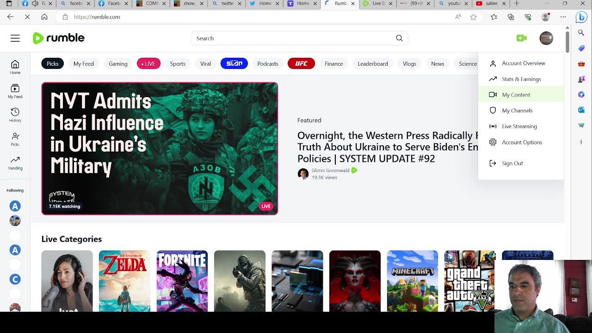The height and width of the screenshot is (333, 592).
Task: Open first followed channel avatar A
Action: (x=15, y=206)
